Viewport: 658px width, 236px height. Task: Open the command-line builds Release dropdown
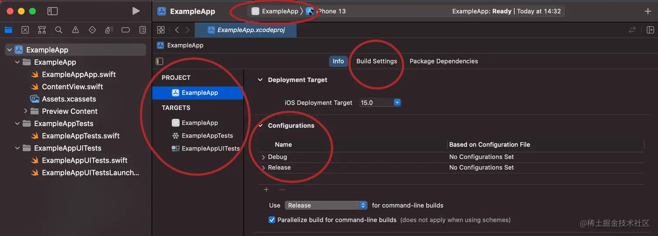click(x=326, y=205)
